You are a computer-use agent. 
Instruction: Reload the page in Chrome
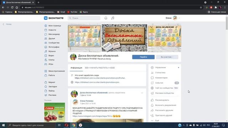click(12, 7)
